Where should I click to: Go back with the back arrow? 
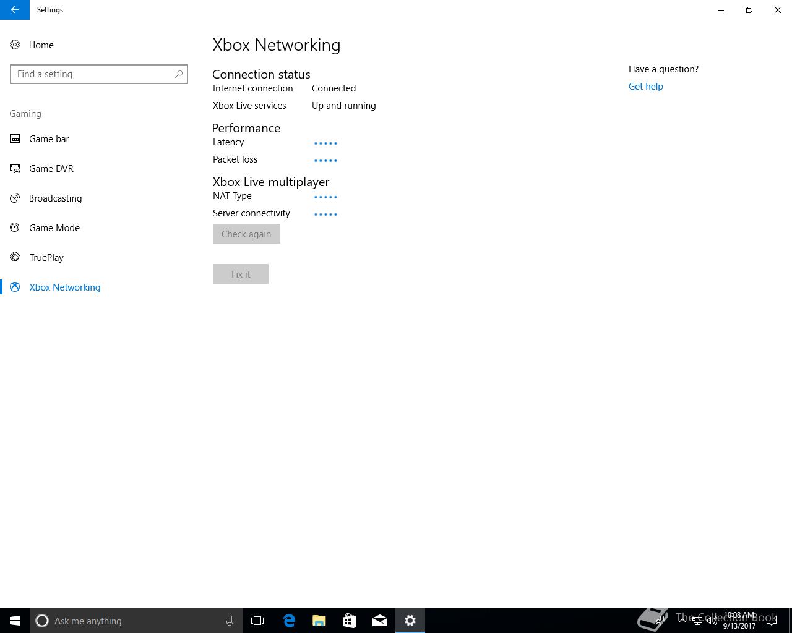tap(15, 10)
